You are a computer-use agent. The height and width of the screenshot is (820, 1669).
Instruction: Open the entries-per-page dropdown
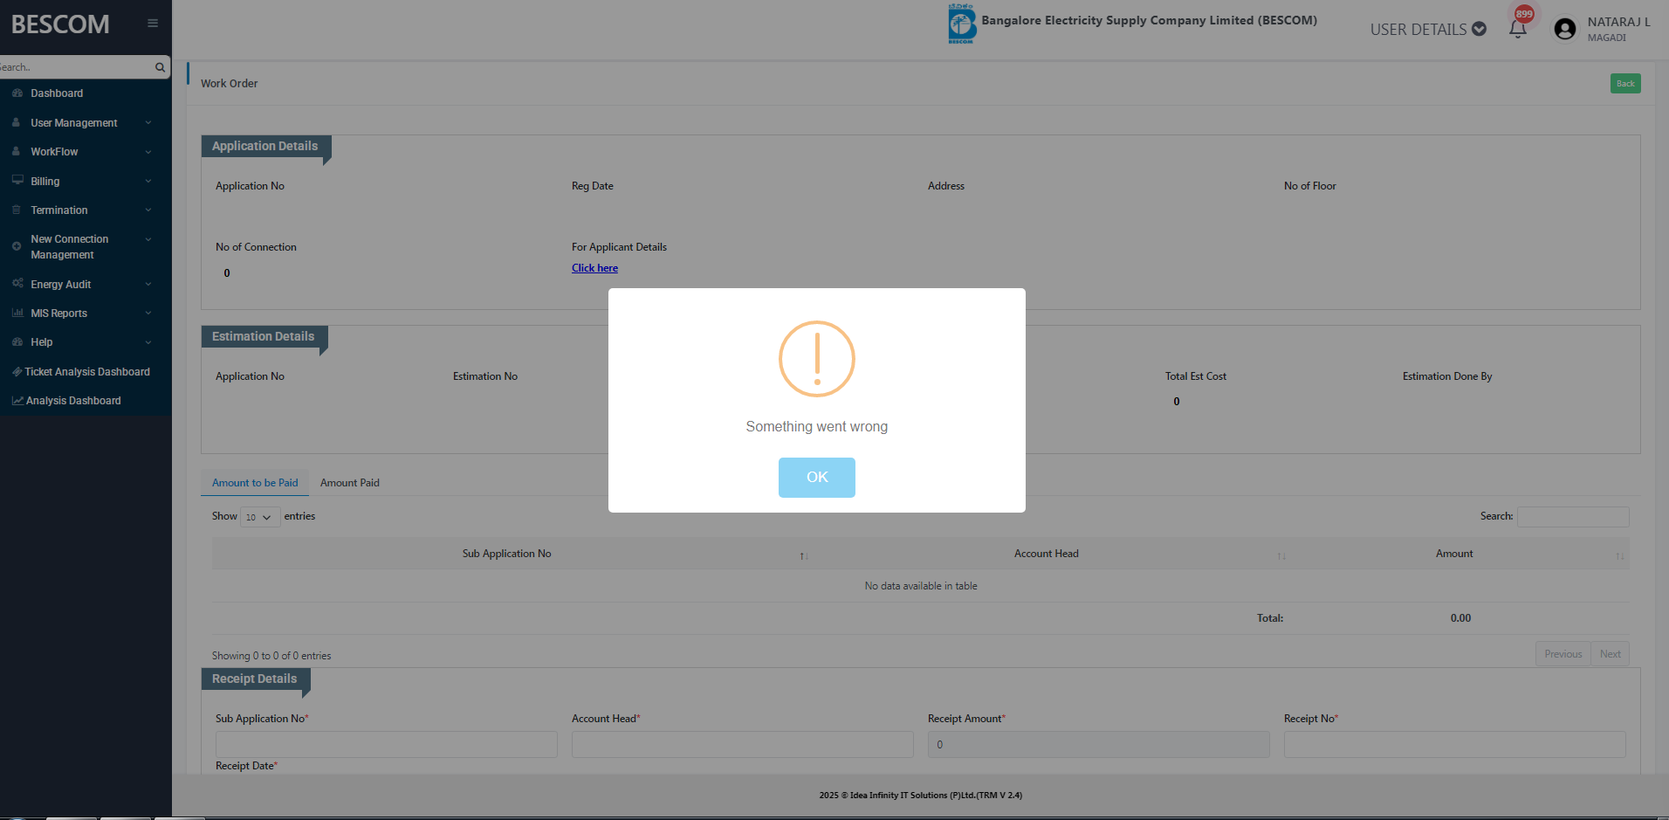click(x=260, y=517)
